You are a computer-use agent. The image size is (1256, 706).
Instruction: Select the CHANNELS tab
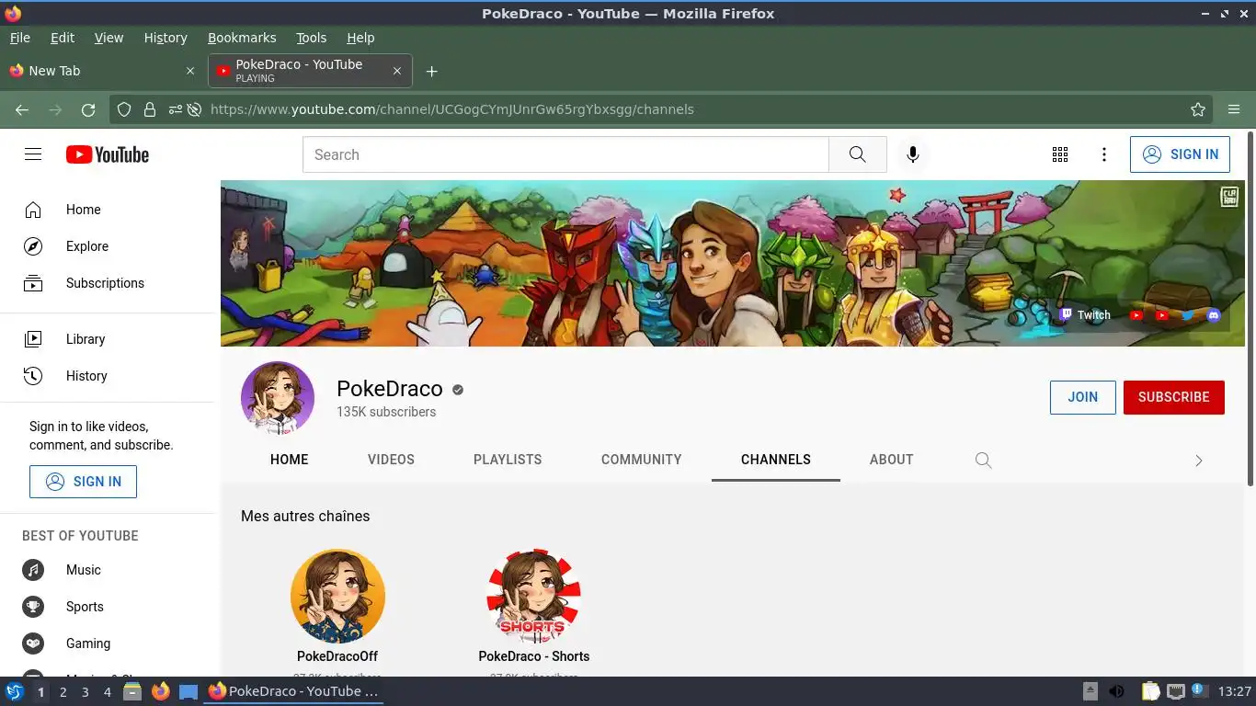pyautogui.click(x=776, y=460)
